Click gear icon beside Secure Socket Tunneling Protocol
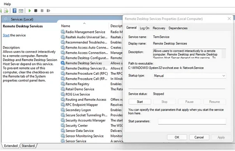235x151 pixels. point(63,115)
